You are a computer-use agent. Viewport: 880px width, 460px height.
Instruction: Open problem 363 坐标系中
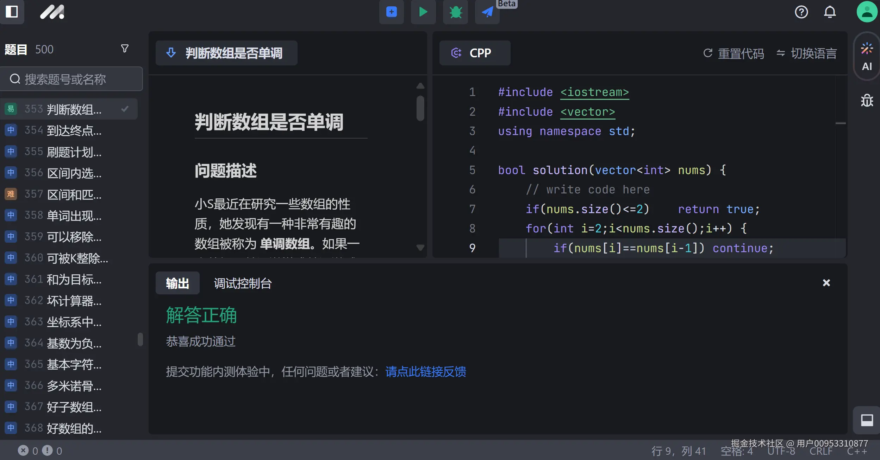[69, 322]
